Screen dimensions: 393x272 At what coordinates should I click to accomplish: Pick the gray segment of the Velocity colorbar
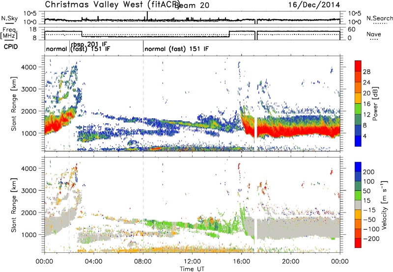tap(358, 205)
